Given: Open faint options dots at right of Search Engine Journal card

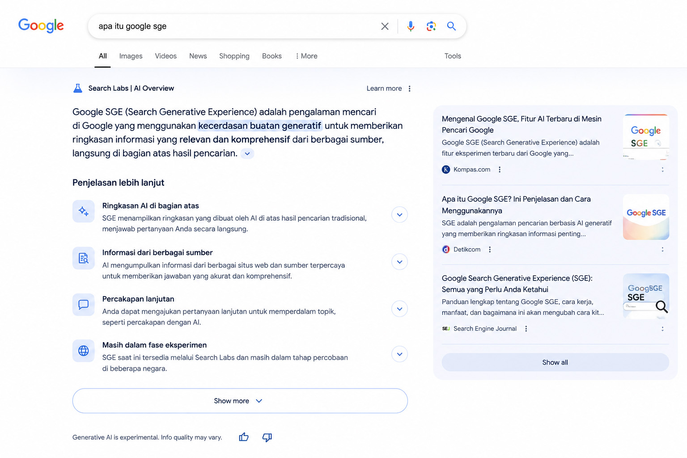Looking at the screenshot, I should [x=663, y=329].
